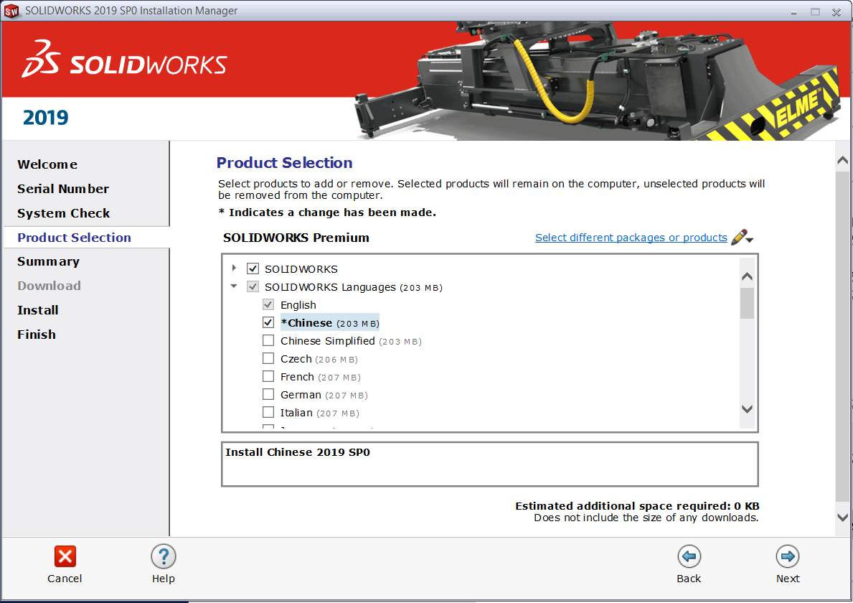Go to the Welcome step
Viewport: 853px width, 603px height.
click(47, 164)
